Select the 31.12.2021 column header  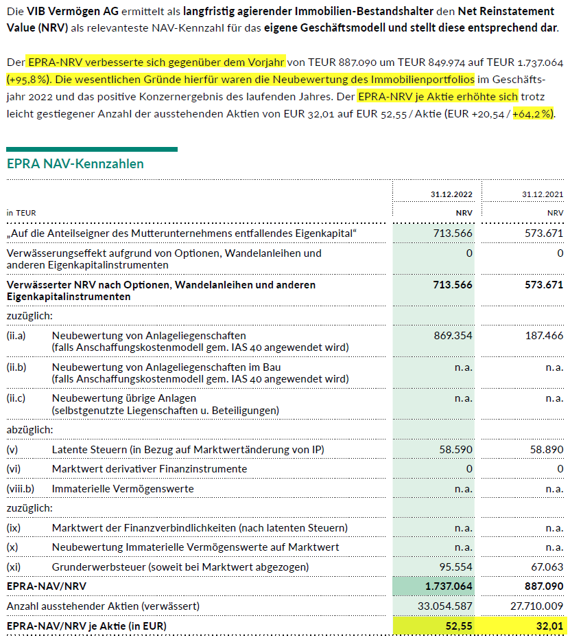tap(542, 194)
